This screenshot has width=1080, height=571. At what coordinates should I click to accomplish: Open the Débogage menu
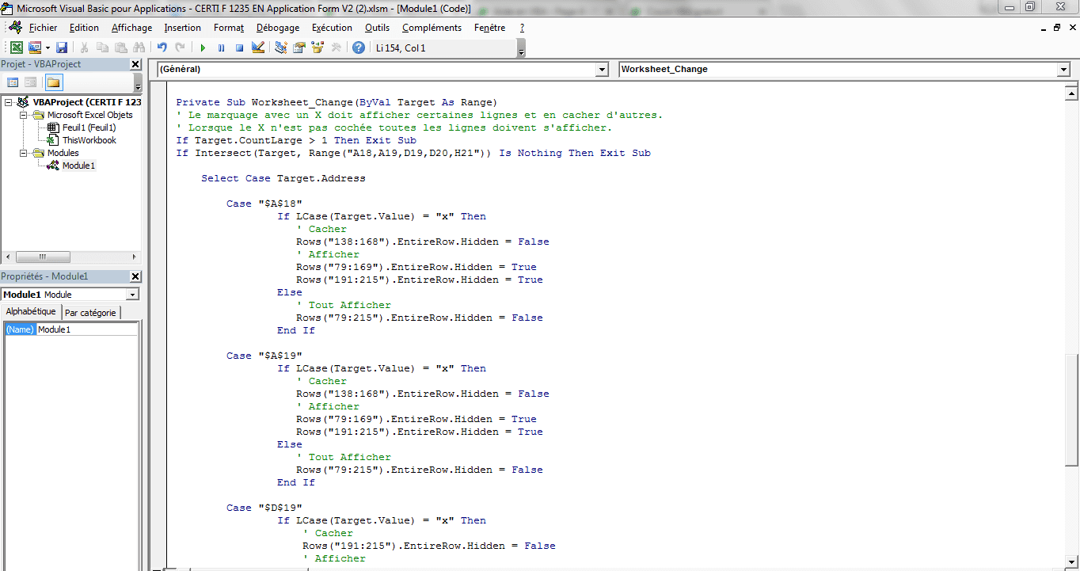pyautogui.click(x=277, y=28)
